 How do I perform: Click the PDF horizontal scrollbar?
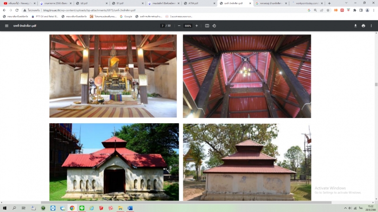coord(186,203)
